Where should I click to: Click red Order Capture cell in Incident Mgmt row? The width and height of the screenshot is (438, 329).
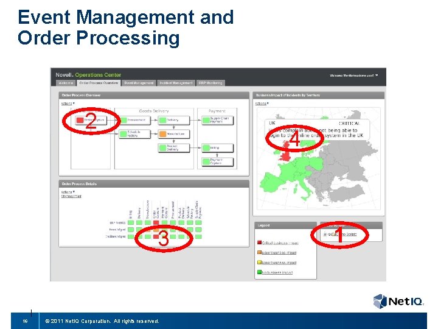click(x=156, y=236)
